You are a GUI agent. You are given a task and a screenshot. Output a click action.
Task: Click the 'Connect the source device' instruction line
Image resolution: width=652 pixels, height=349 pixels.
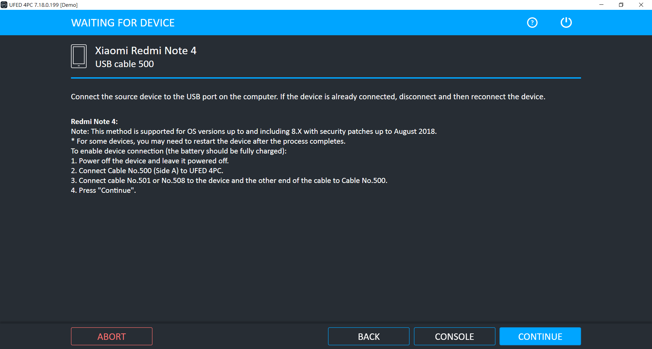tap(308, 97)
